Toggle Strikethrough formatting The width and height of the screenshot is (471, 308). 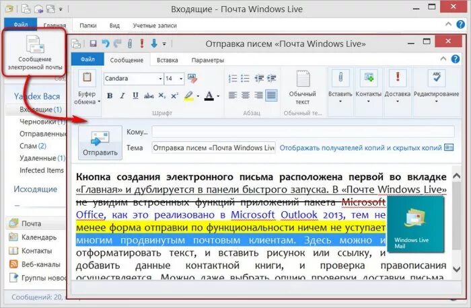click(x=149, y=95)
